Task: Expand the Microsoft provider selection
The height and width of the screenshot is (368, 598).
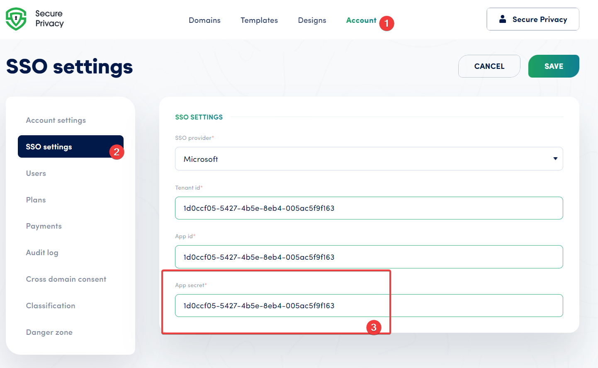Action: tap(555, 158)
